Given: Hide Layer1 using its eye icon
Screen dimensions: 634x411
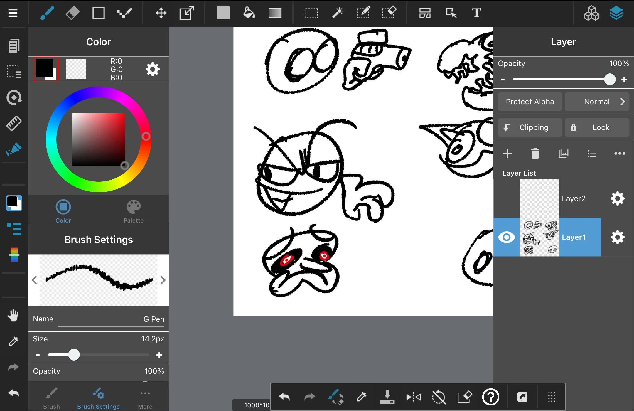Looking at the screenshot, I should point(507,237).
